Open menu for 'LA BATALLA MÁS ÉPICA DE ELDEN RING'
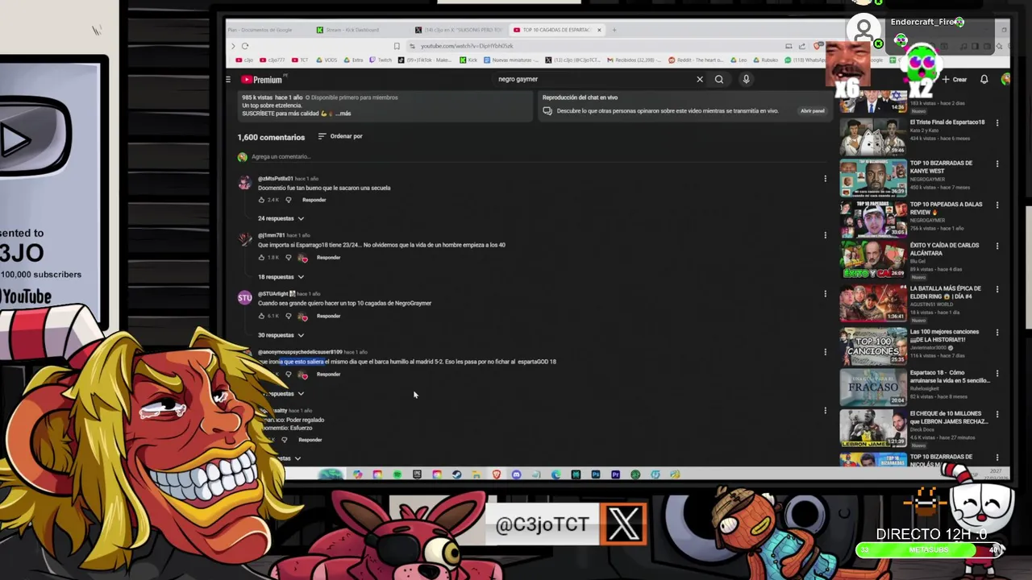This screenshot has height=580, width=1032. [997, 288]
